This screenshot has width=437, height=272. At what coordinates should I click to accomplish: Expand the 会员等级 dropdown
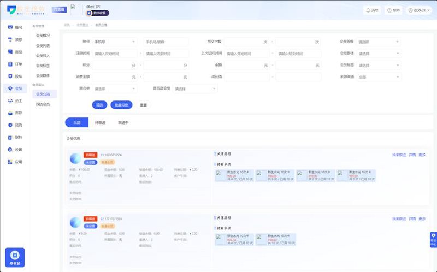pos(379,42)
